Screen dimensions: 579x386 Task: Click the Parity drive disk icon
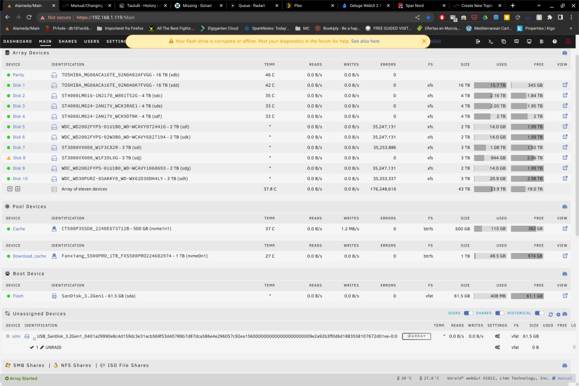click(54, 75)
